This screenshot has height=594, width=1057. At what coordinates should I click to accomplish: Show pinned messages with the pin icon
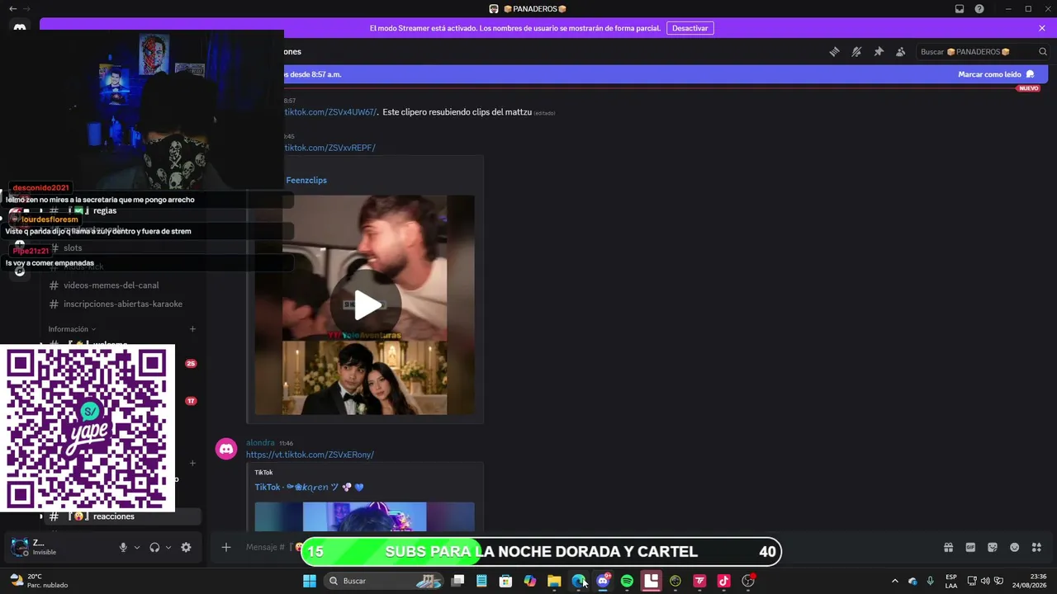click(879, 51)
